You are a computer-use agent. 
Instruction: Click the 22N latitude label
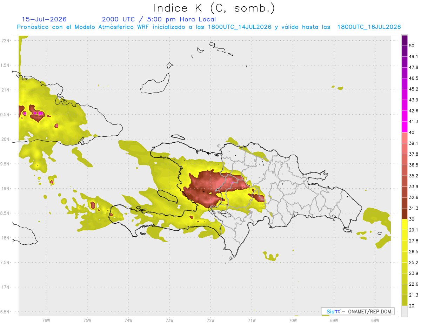(5, 40)
